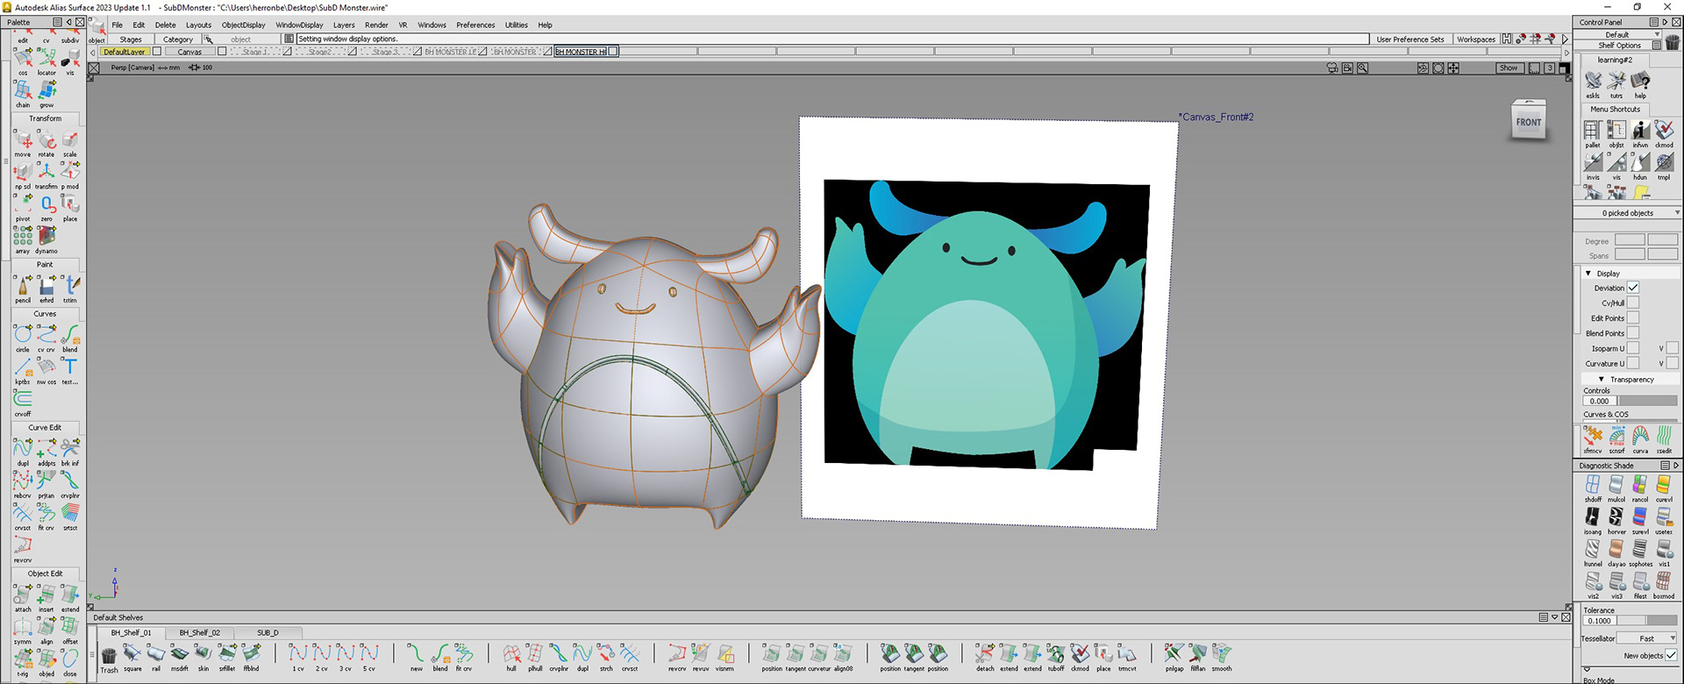Toggle the New objects checkbox
Viewport: 1684px width, 684px height.
[x=1671, y=655]
